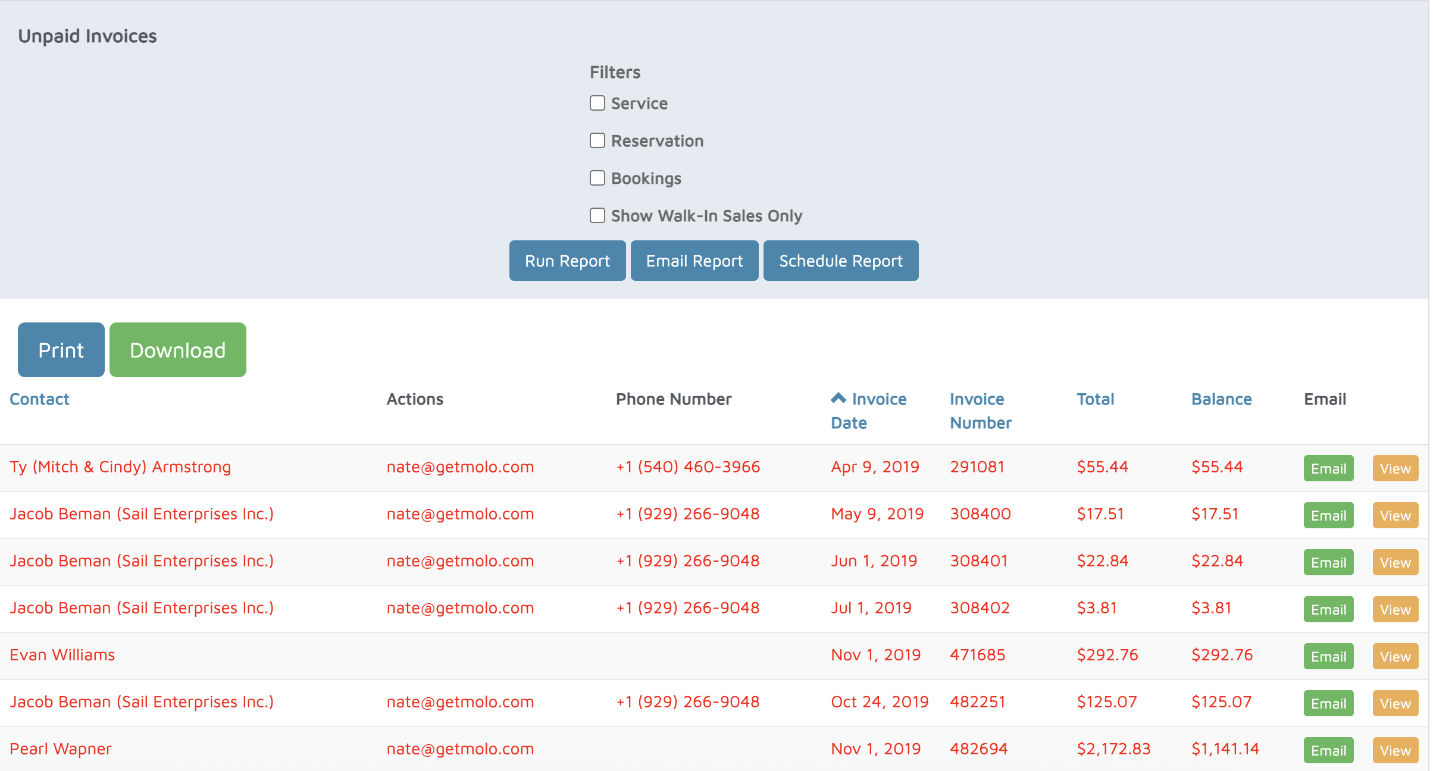This screenshot has height=771, width=1433.
Task: Email invoice 308402 dated Jul 1, 2019
Action: (1328, 609)
